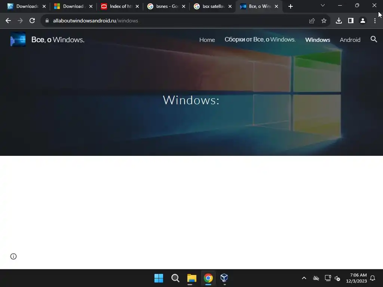Open tab search dropdown chevron
383x287 pixels.
point(323,5)
